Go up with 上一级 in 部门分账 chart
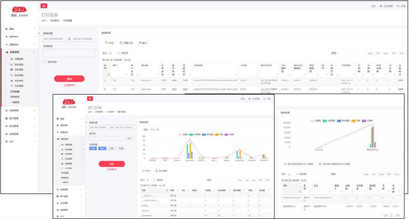This screenshot has width=409, height=219. tap(155, 129)
